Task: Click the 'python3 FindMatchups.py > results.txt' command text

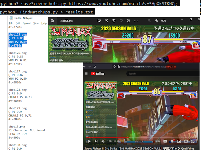Action: click(46, 12)
